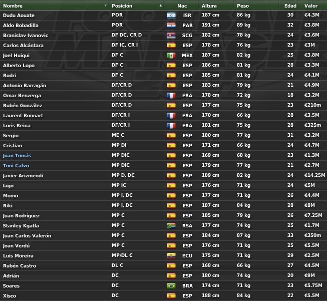The height and width of the screenshot is (301, 327).
Task: Click the South Africa flag for Stanley Kgatla
Action: pos(171,226)
